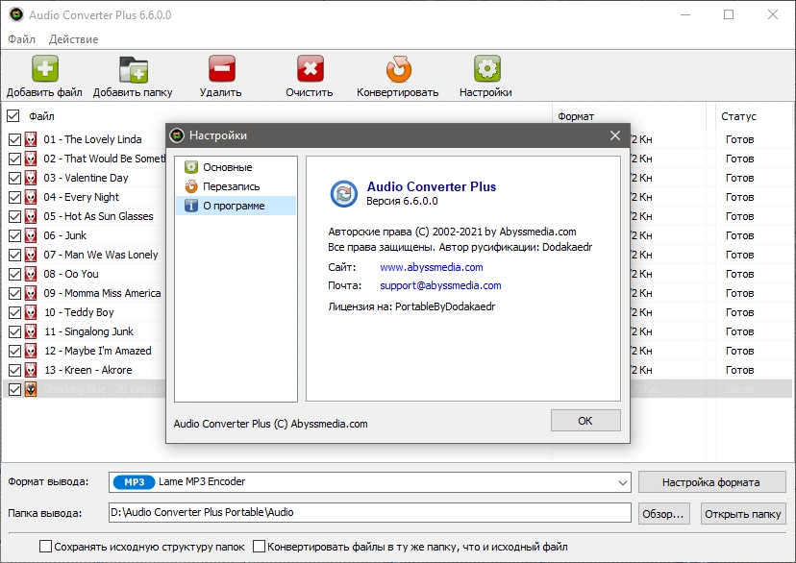The image size is (796, 563).
Task: Toggle the select-all checkbox by Файл header
Action: coord(13,116)
